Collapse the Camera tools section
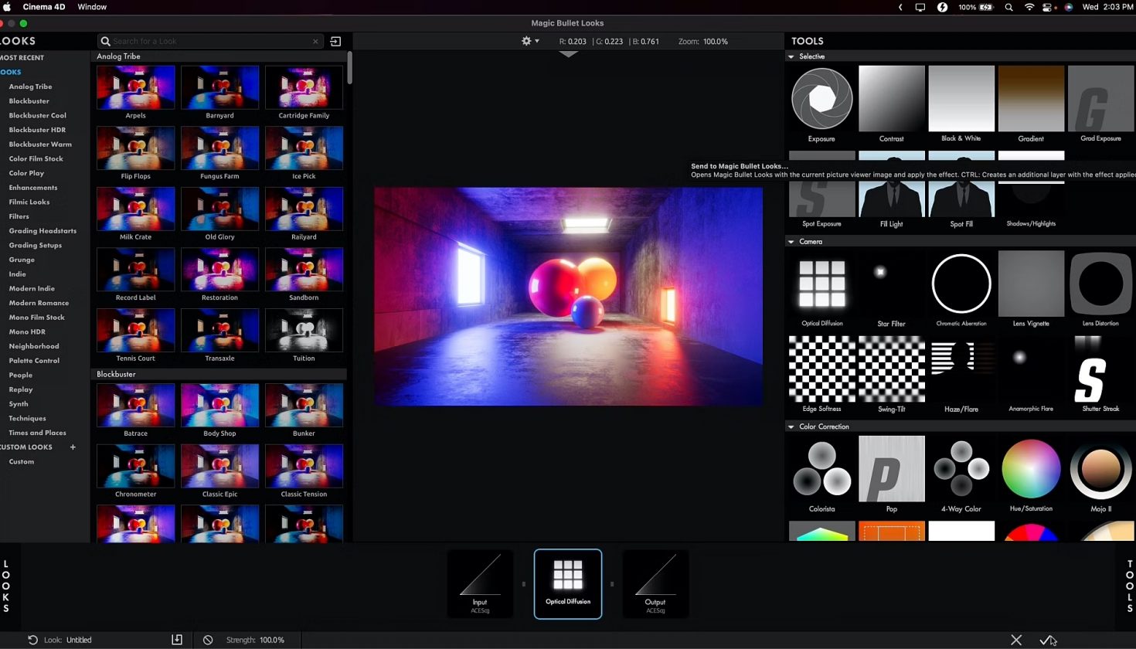1136x649 pixels. [x=791, y=241]
